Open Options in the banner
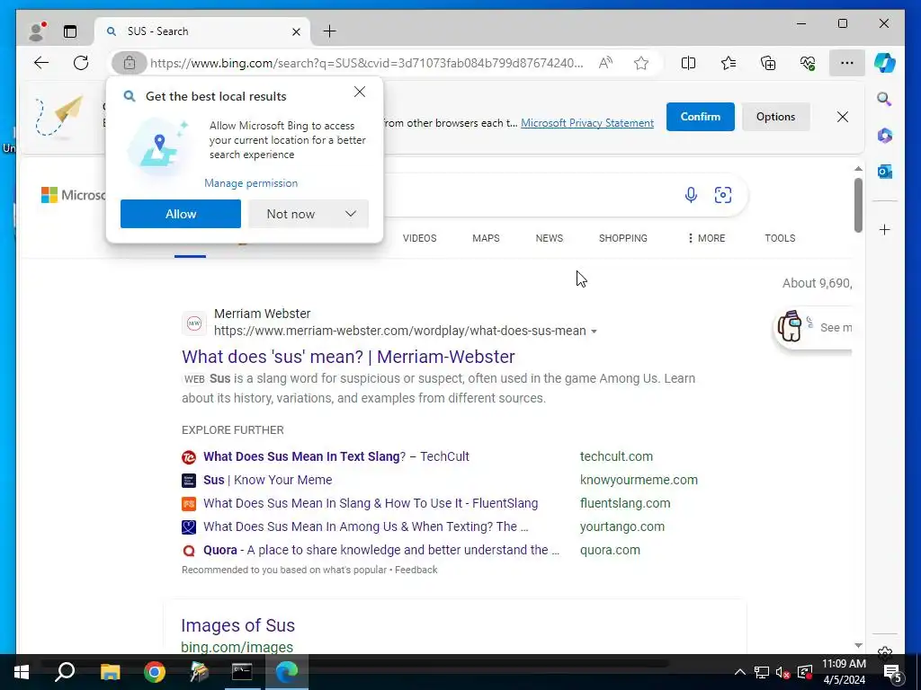The image size is (921, 690). click(x=775, y=117)
